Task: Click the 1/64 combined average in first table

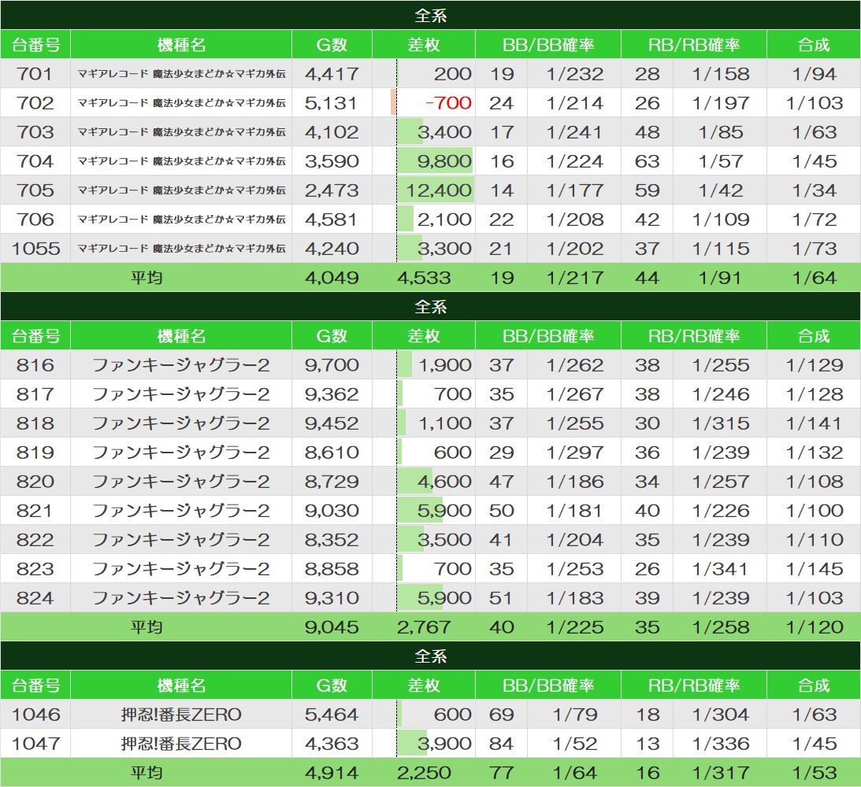Action: [814, 277]
